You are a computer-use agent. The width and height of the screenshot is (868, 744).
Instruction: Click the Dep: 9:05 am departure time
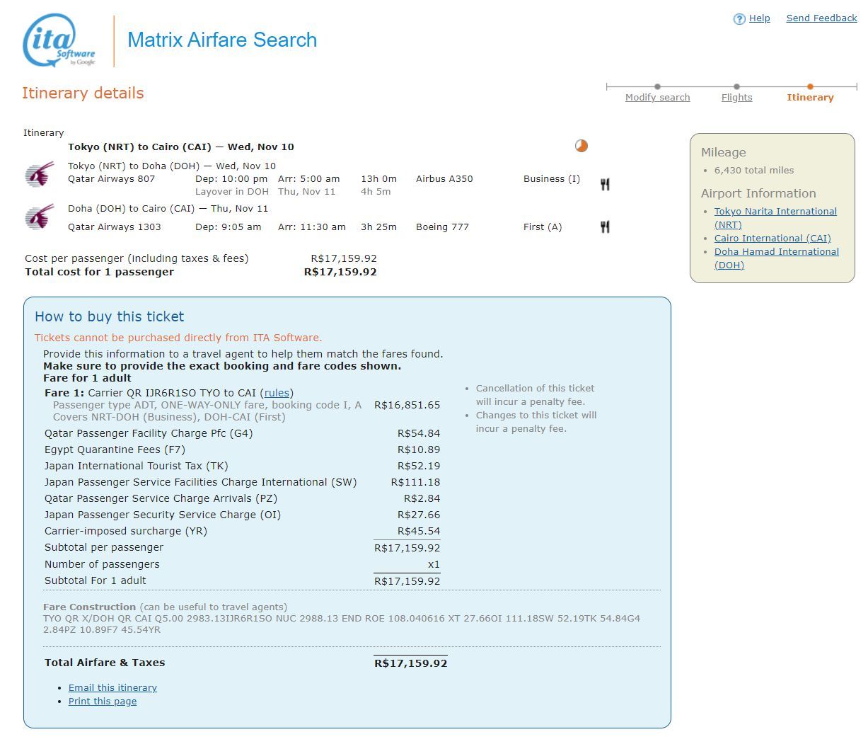(228, 227)
